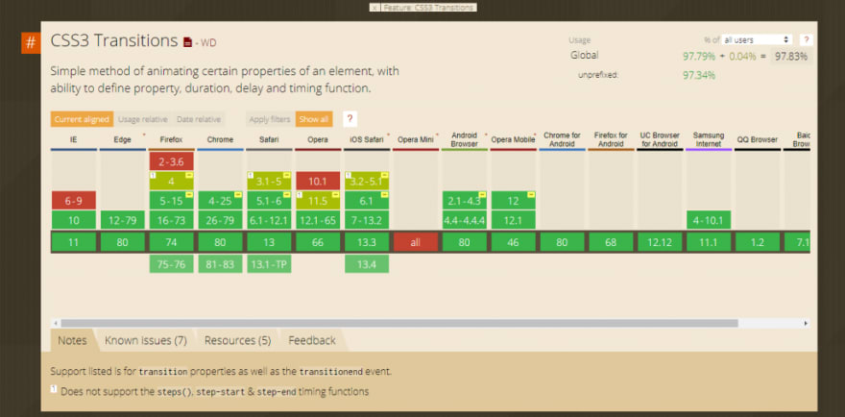Click the Safari column header

tap(269, 139)
